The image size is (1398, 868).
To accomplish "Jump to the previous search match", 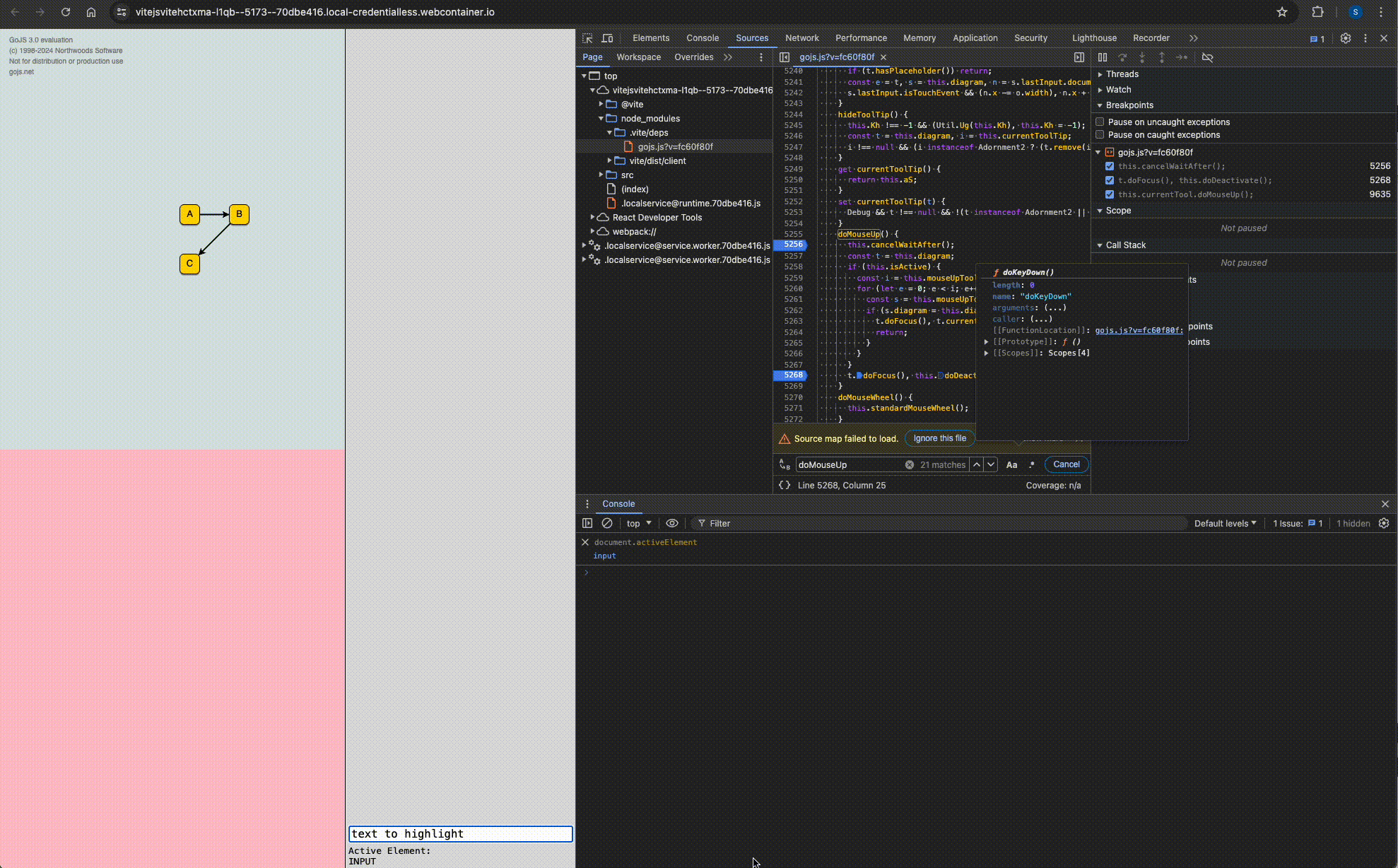I will tap(977, 464).
